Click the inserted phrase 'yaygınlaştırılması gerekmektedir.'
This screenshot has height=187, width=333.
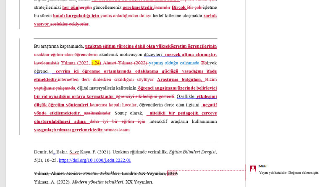point(68,130)
